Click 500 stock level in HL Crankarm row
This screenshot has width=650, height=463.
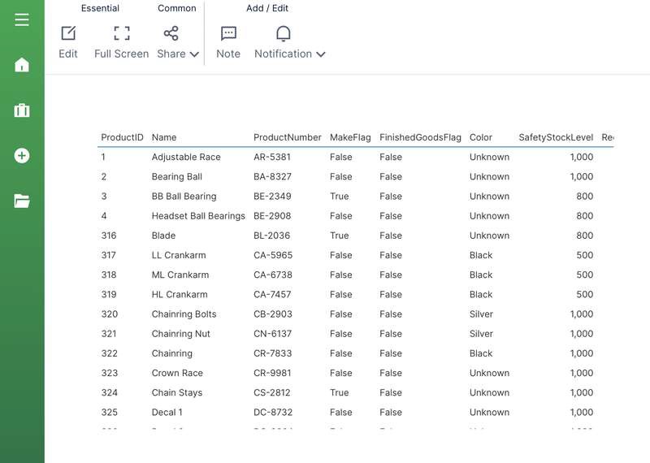(x=584, y=294)
